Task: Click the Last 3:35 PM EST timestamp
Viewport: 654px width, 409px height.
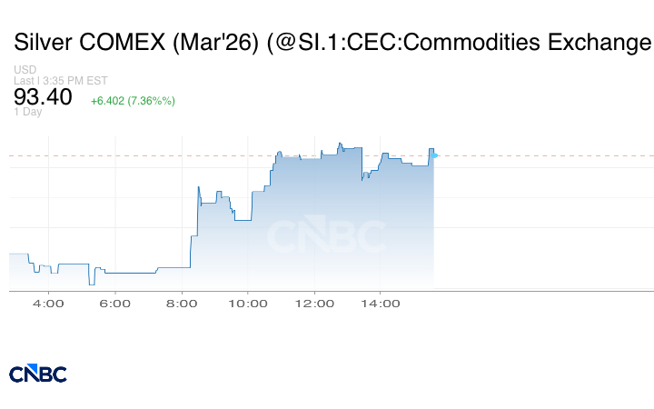Action: click(x=61, y=80)
